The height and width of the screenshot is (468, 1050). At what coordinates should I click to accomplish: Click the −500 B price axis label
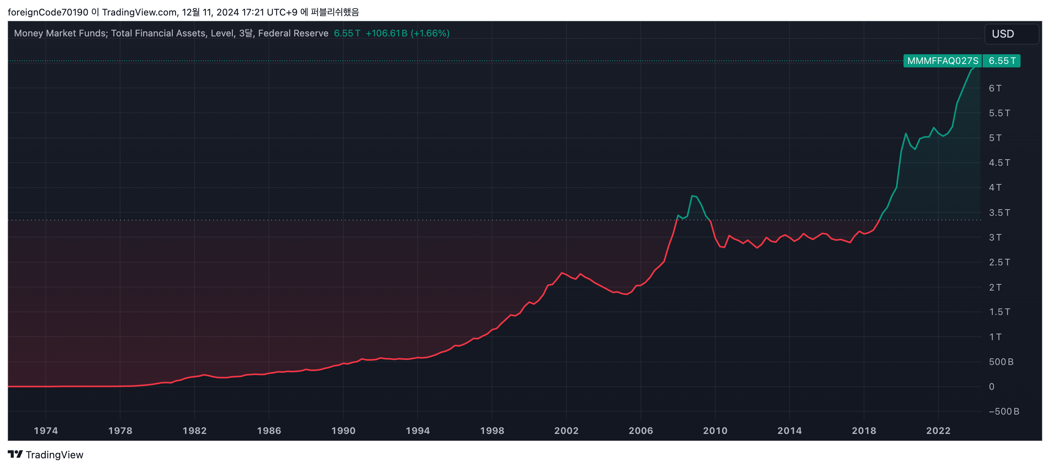1004,411
